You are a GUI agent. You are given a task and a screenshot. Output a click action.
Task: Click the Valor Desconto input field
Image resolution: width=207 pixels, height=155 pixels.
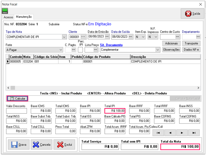(17, 111)
